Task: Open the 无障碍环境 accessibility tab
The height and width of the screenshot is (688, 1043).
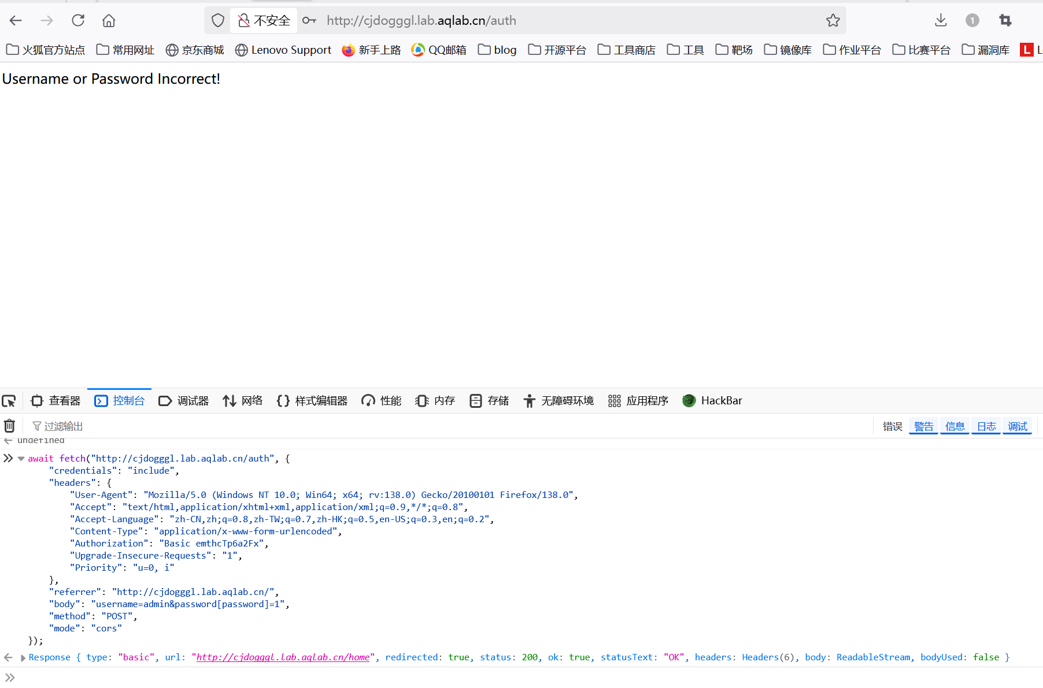Action: (559, 401)
